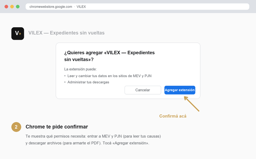Click the Cancelar button
The image size is (256, 159).
point(143,90)
